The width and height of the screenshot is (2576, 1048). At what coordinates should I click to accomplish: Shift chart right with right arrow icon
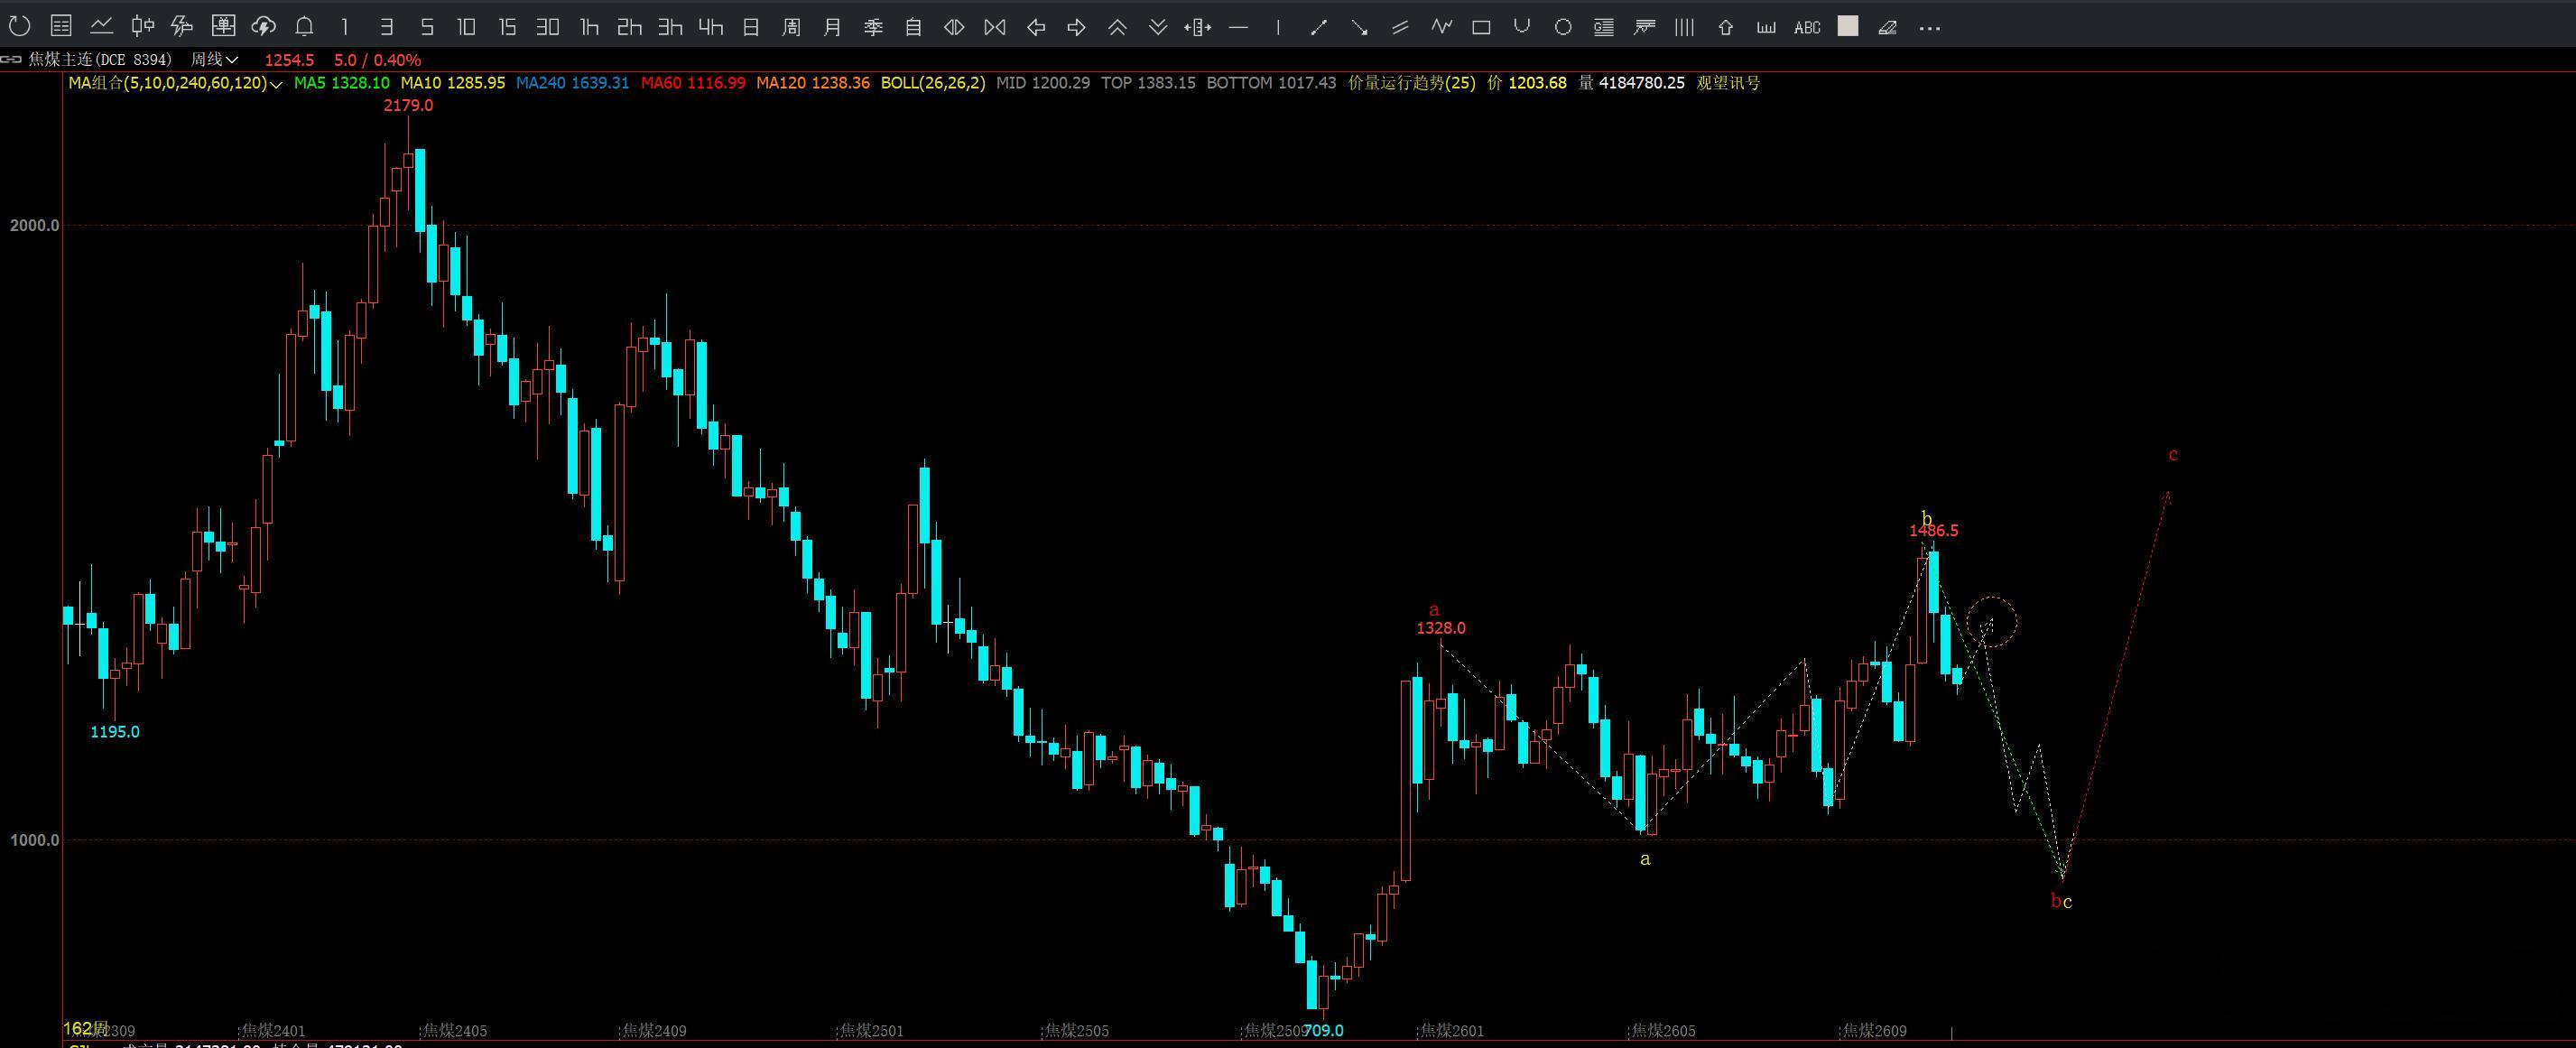(1076, 27)
